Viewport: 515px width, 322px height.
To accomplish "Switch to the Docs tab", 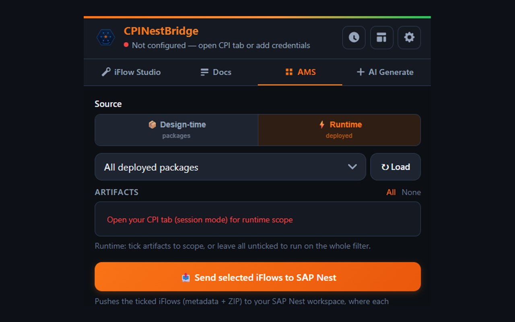I will (216, 72).
